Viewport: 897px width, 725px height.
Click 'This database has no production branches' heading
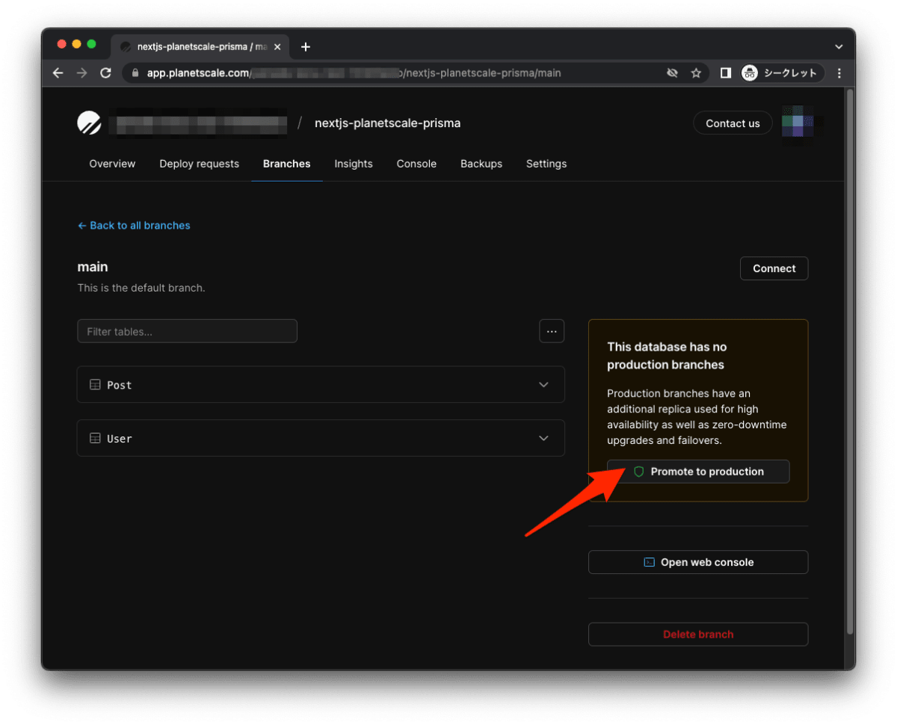(x=667, y=356)
